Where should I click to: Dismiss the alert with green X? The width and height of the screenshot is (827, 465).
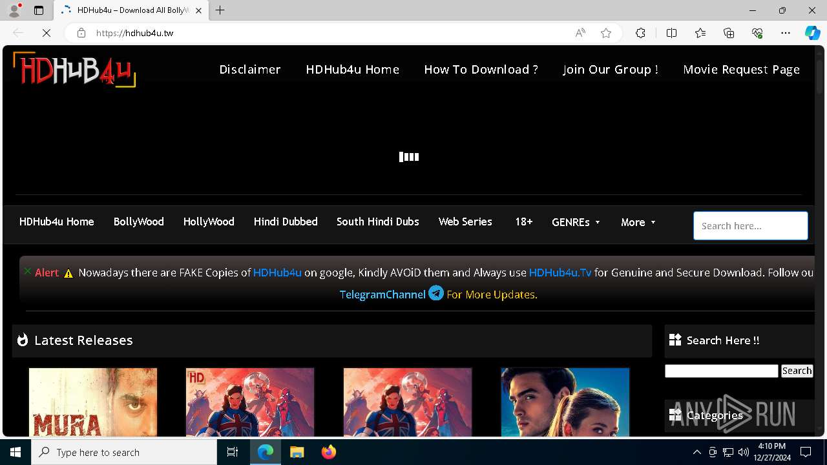point(28,271)
